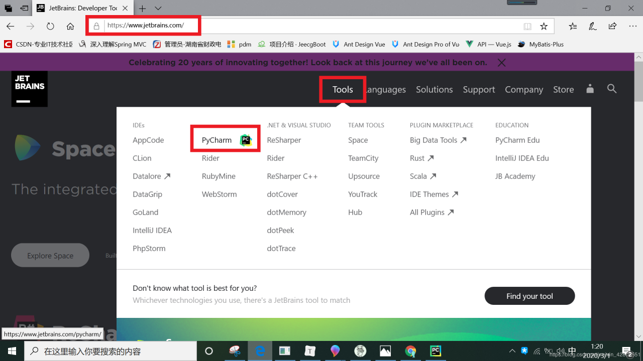Image resolution: width=643 pixels, height=361 pixels.
Task: Open TeamCity link
Action: [x=363, y=158]
